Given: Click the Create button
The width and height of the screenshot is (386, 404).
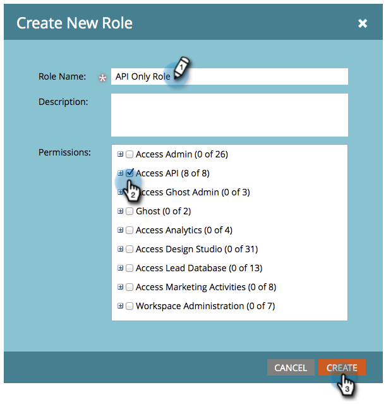Looking at the screenshot, I should point(342,367).
